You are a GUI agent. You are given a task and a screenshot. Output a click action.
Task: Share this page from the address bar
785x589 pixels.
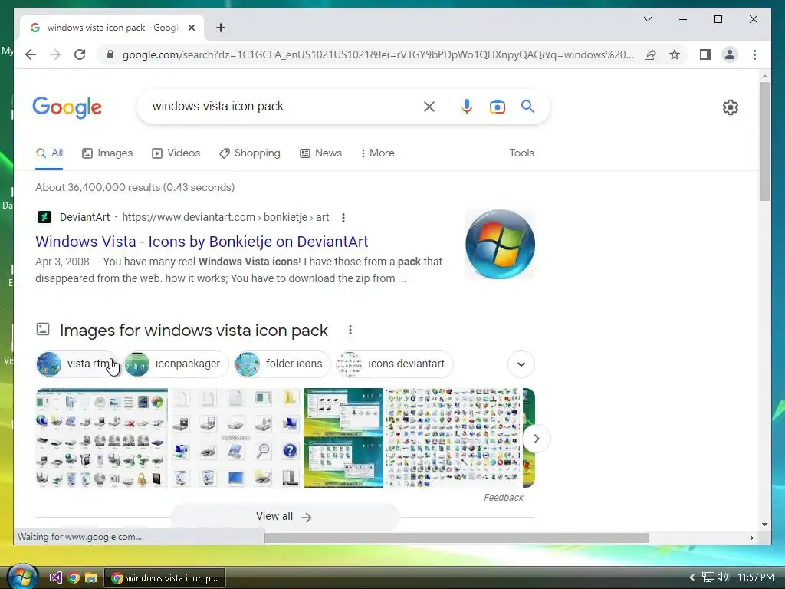650,54
